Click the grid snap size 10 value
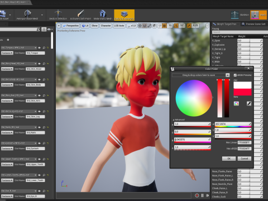The image size is (268, 201). tap(170, 26)
